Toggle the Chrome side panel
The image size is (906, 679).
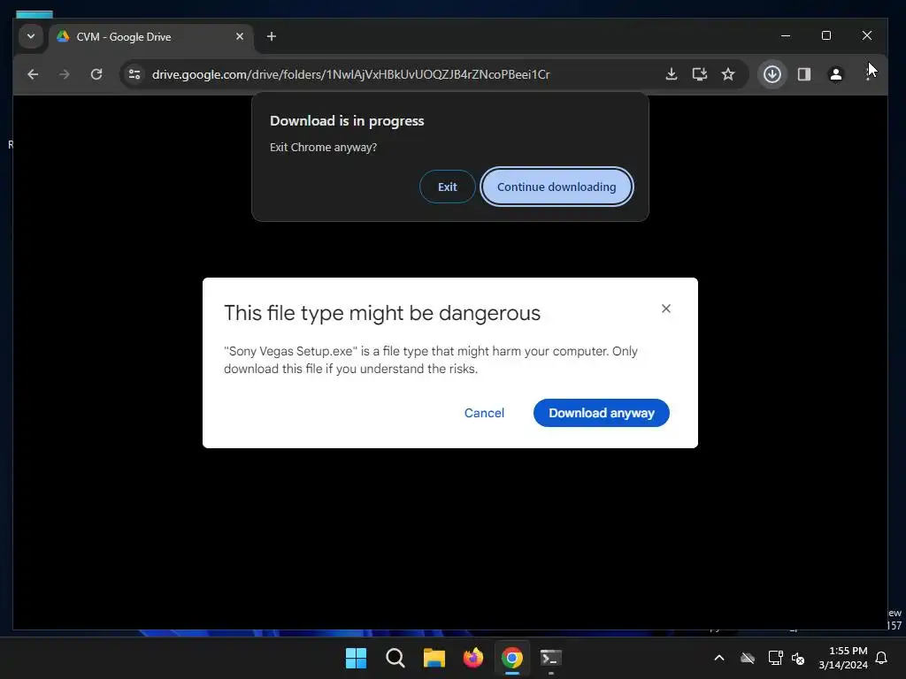[803, 74]
